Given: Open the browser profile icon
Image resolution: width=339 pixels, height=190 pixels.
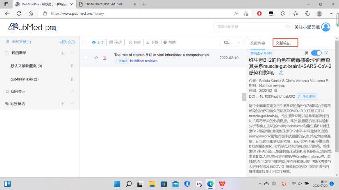Looking at the screenshot, I should point(319,13).
